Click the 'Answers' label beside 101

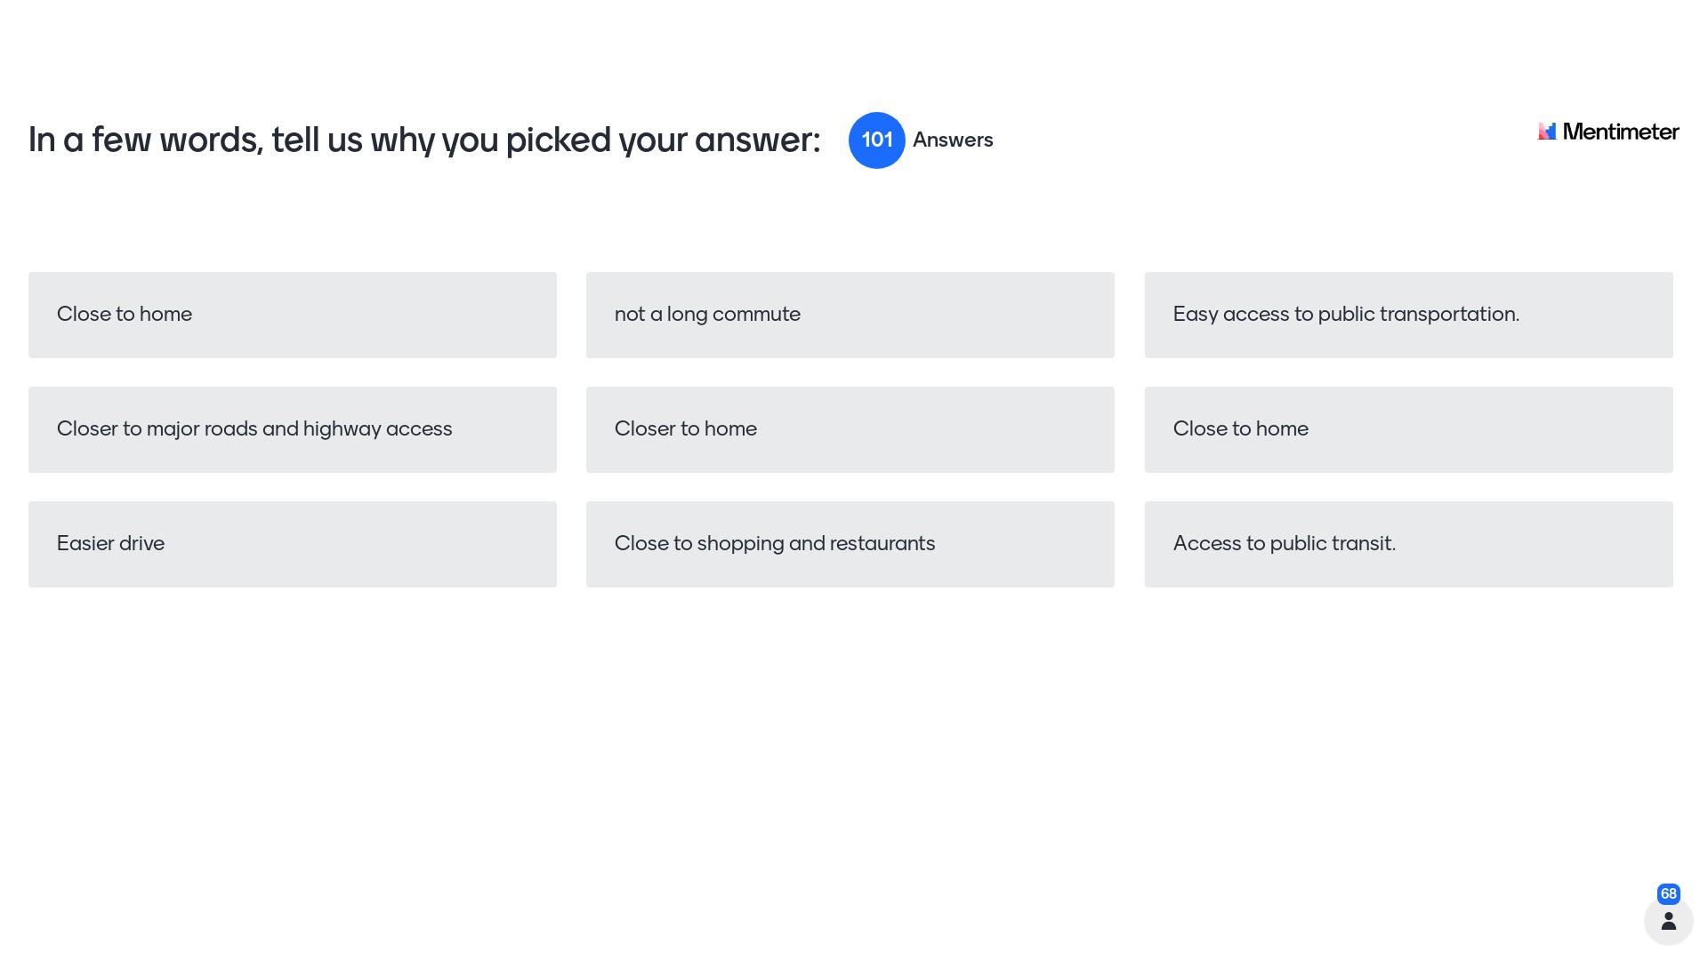952,140
